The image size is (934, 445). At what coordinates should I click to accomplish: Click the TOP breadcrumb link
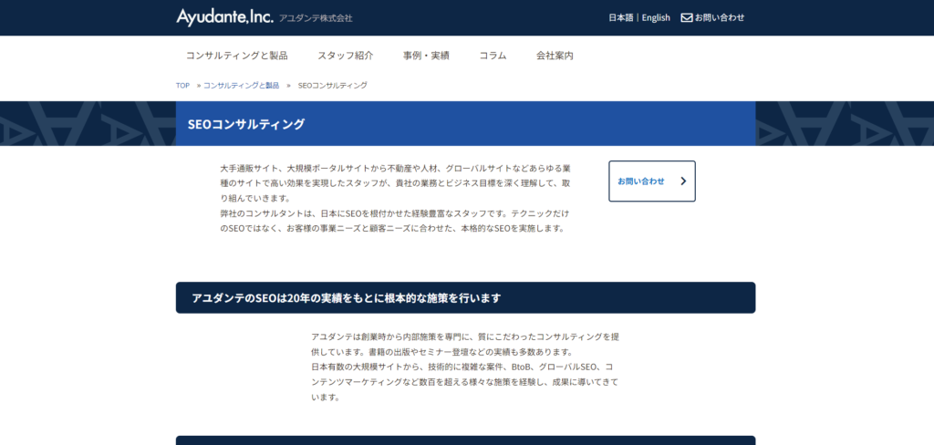(182, 85)
